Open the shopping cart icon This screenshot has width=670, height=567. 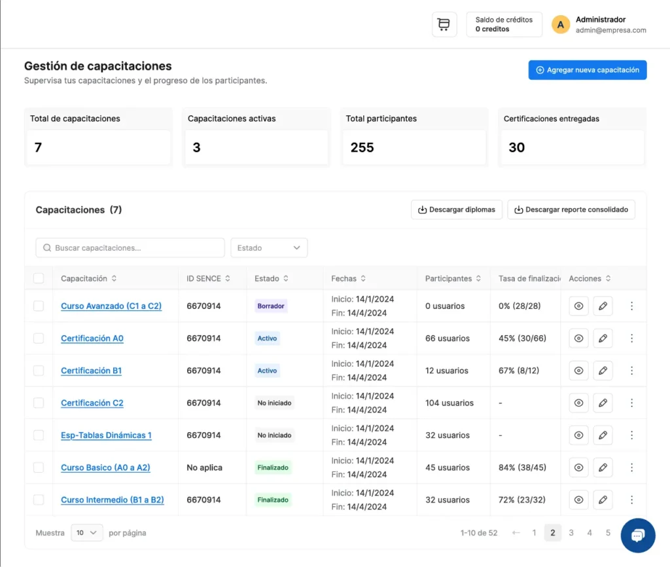click(x=444, y=24)
